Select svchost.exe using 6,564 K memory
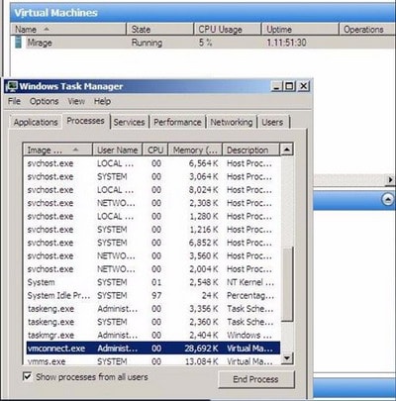 [153, 163]
